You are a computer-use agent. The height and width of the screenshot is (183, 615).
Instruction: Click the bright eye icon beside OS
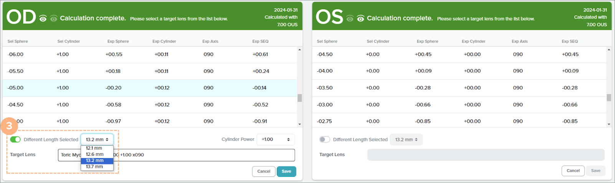[360, 18]
